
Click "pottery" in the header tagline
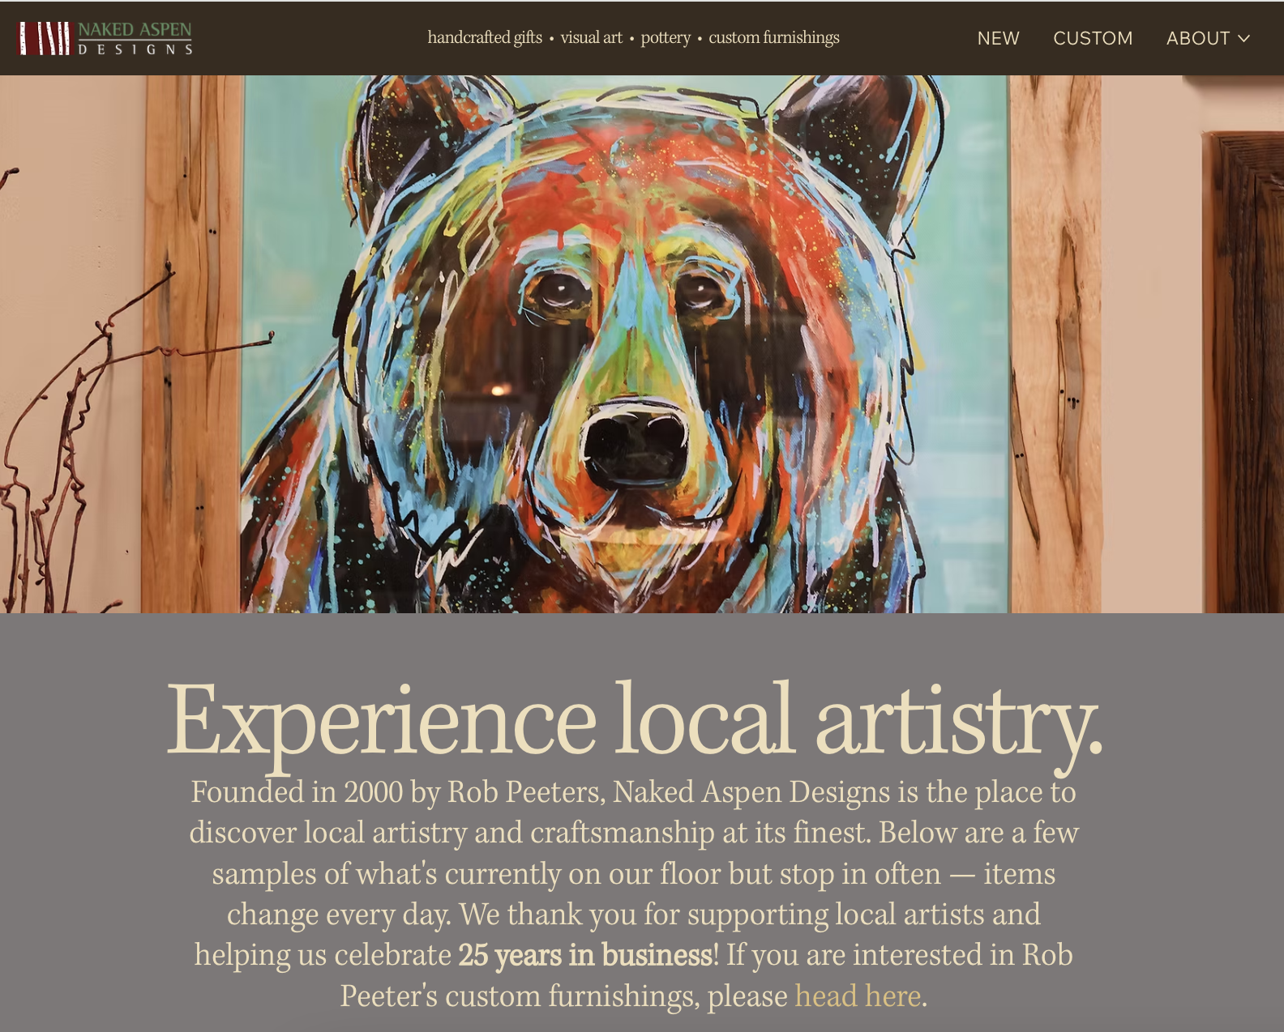pos(666,38)
